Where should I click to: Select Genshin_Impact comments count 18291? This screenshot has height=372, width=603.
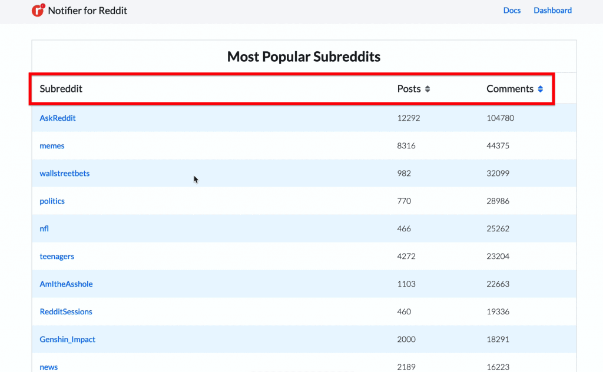tap(498, 340)
